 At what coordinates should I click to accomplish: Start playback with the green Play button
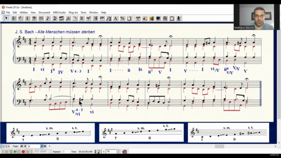coord(15,152)
